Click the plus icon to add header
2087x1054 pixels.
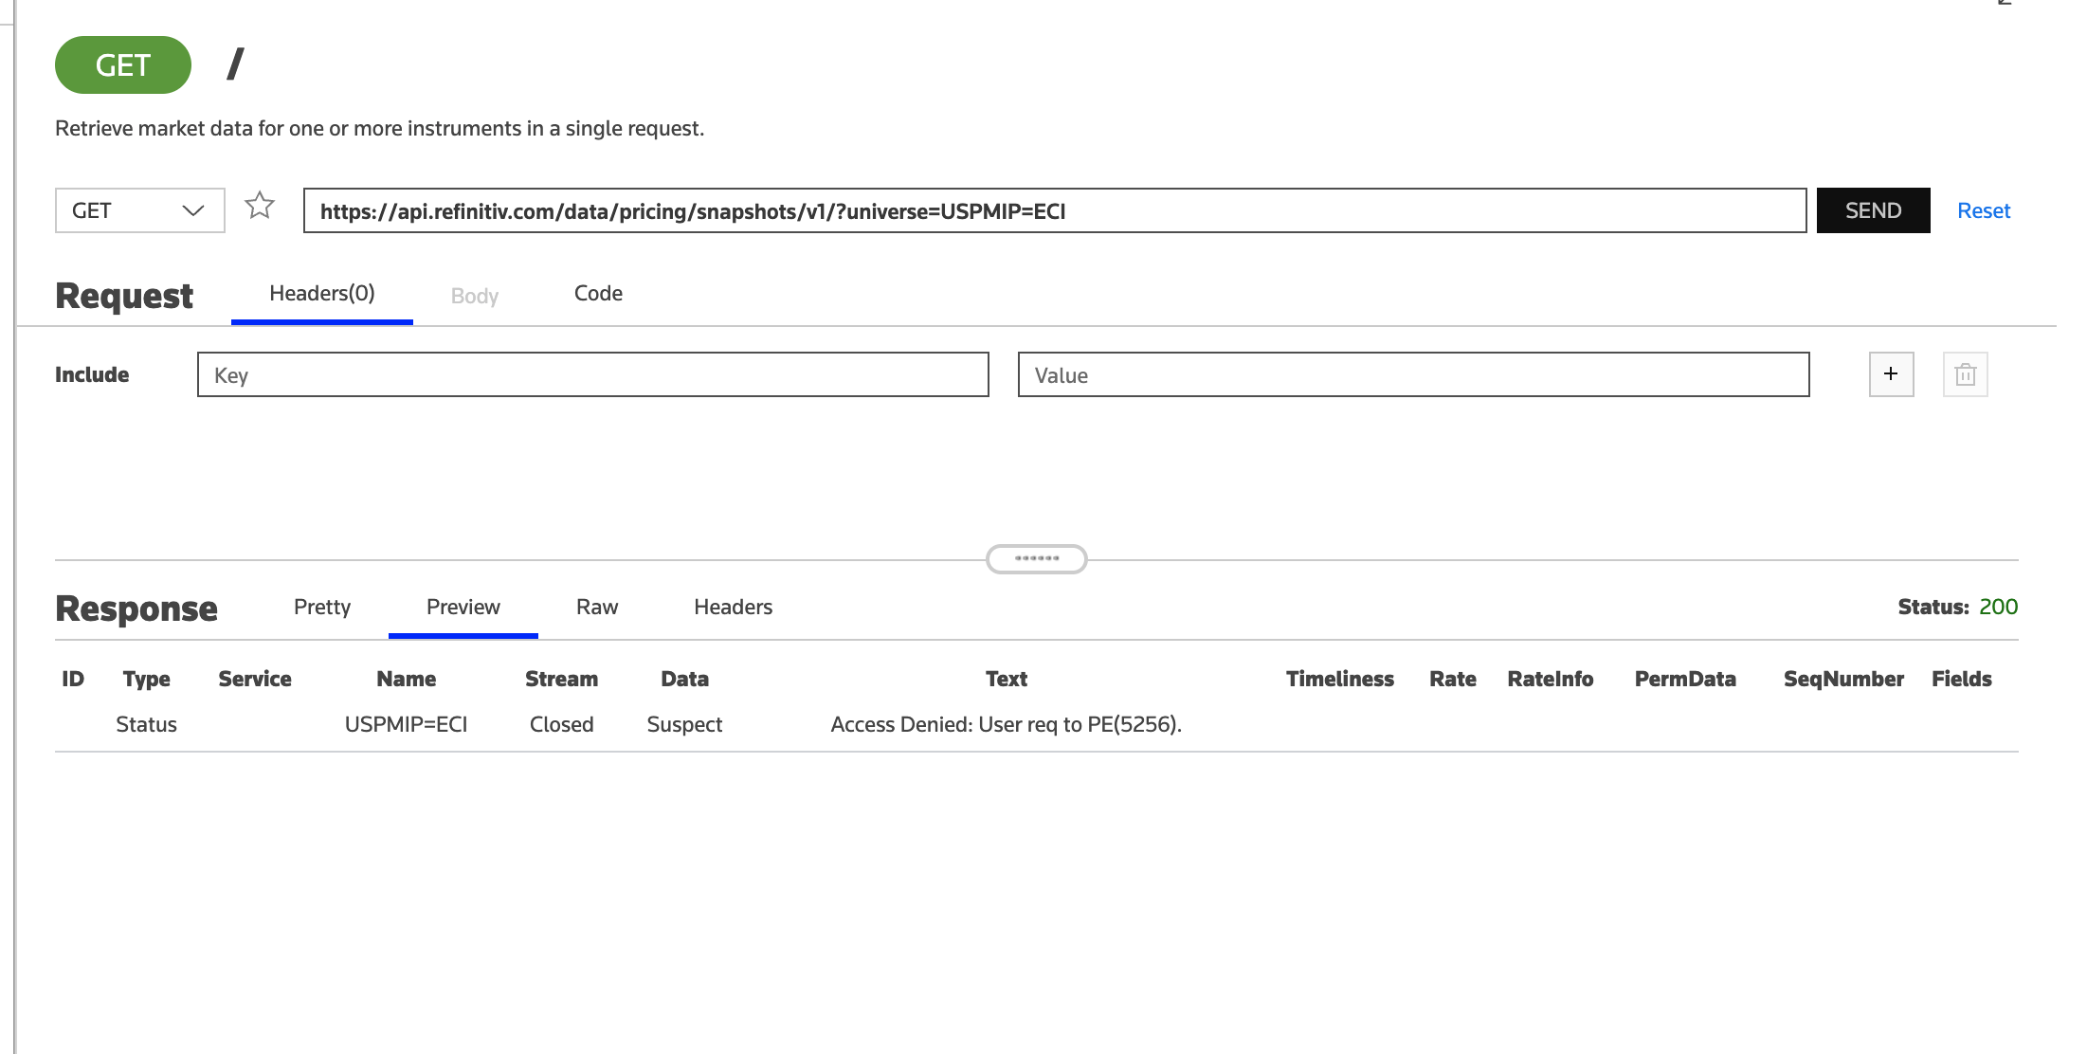tap(1891, 374)
